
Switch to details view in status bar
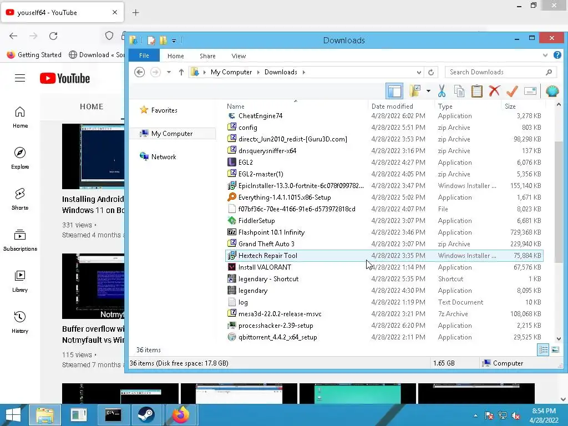543,349
